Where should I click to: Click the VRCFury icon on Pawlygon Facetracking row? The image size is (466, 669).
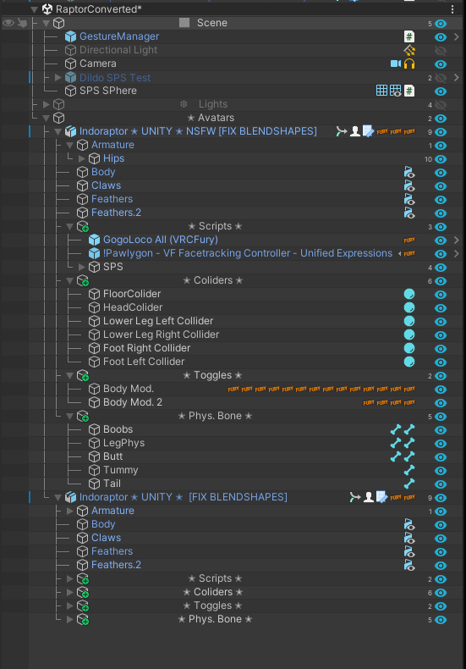pos(409,254)
